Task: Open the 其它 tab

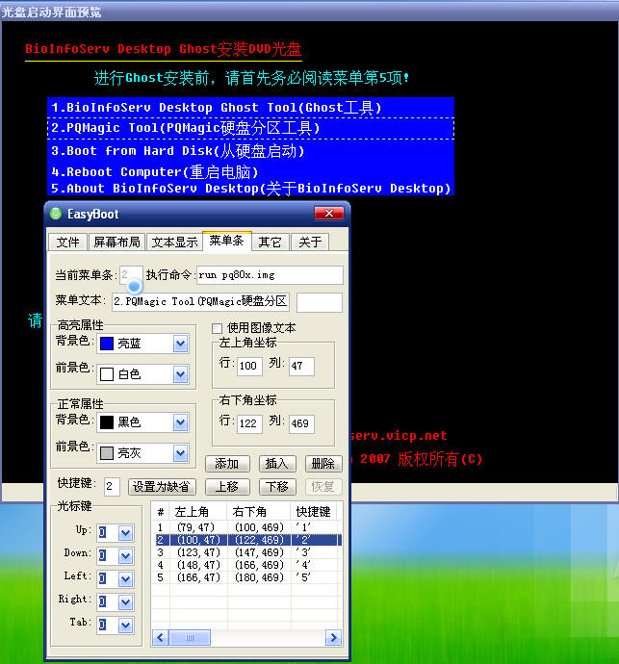Action: (x=270, y=243)
